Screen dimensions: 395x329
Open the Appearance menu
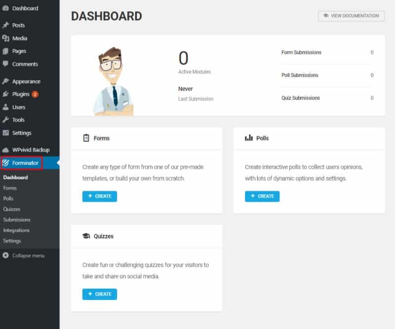point(30,81)
